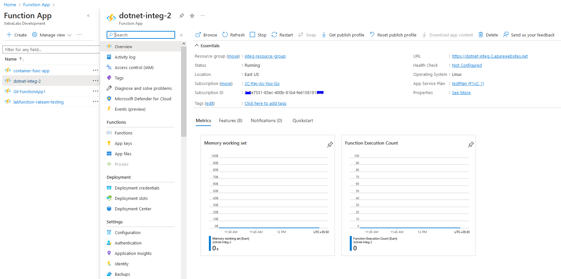Collapse the Essentials section
This screenshot has height=279, width=561.
[207, 46]
